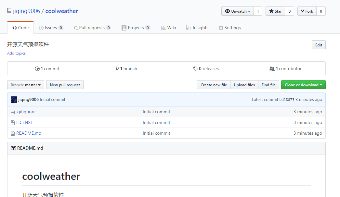The height and width of the screenshot is (197, 340).
Task: View the 1 contributor page
Action: point(285,68)
